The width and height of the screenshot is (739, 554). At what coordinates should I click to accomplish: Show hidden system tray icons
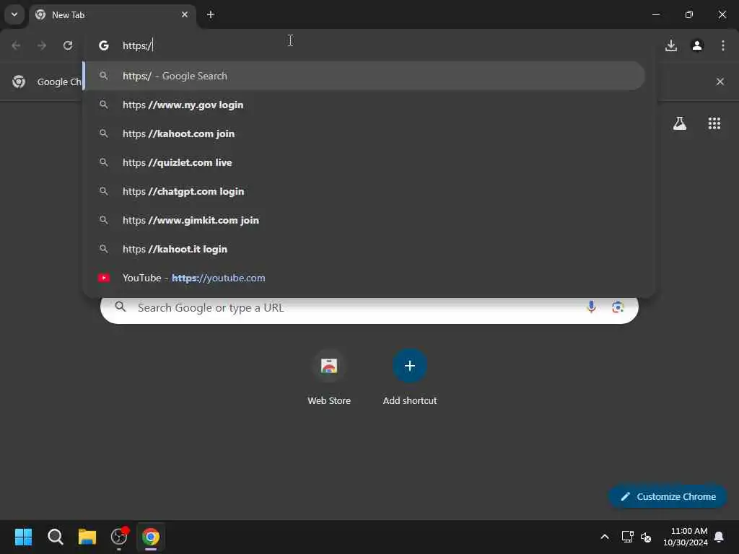click(604, 537)
